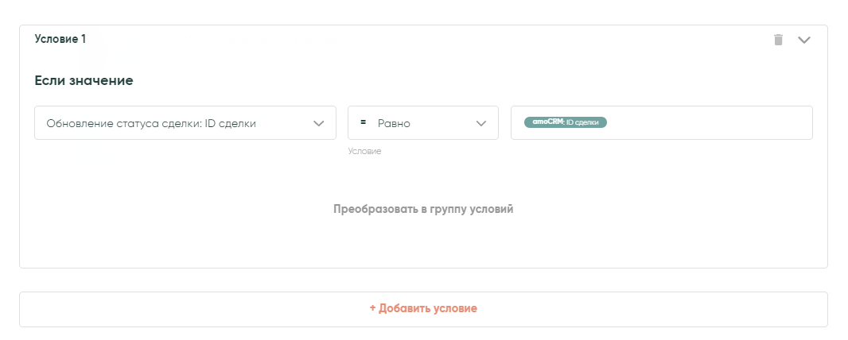Open the 'Обновление статуса сделки: ID сделки' dropdown
Image resolution: width=848 pixels, height=340 pixels.
point(185,123)
